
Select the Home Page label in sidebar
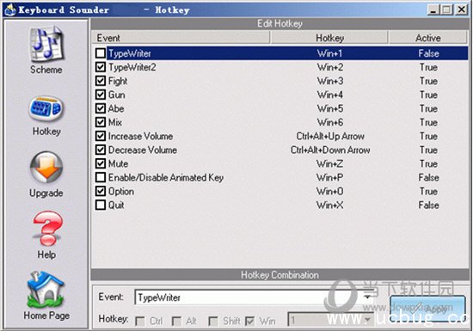click(x=46, y=316)
